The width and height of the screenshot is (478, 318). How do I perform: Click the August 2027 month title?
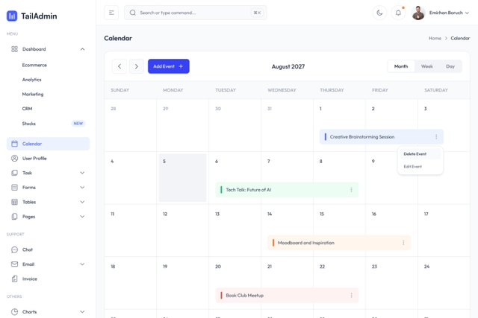pos(288,66)
